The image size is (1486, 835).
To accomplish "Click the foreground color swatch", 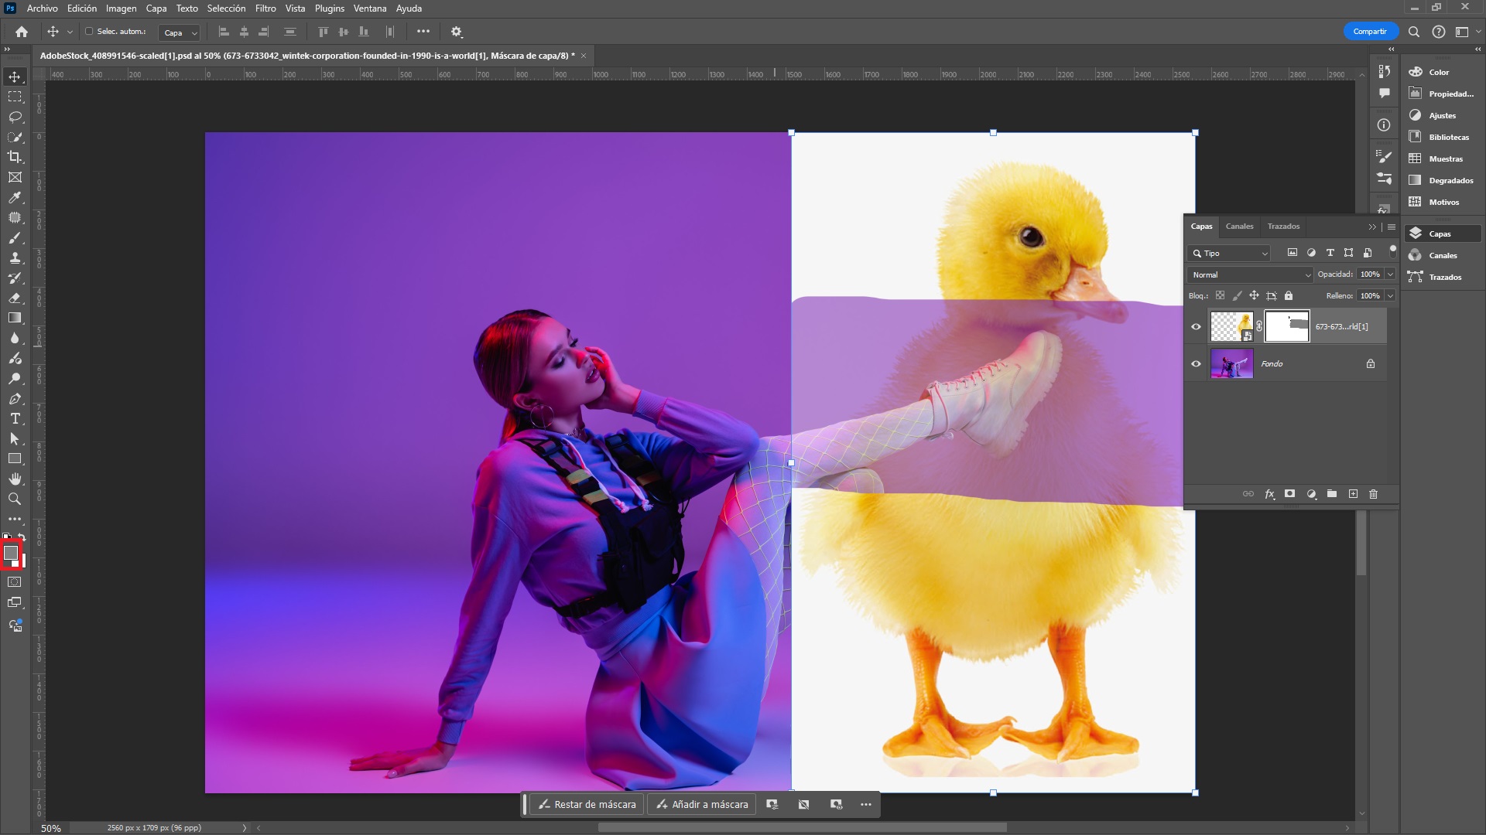I will coord(11,552).
